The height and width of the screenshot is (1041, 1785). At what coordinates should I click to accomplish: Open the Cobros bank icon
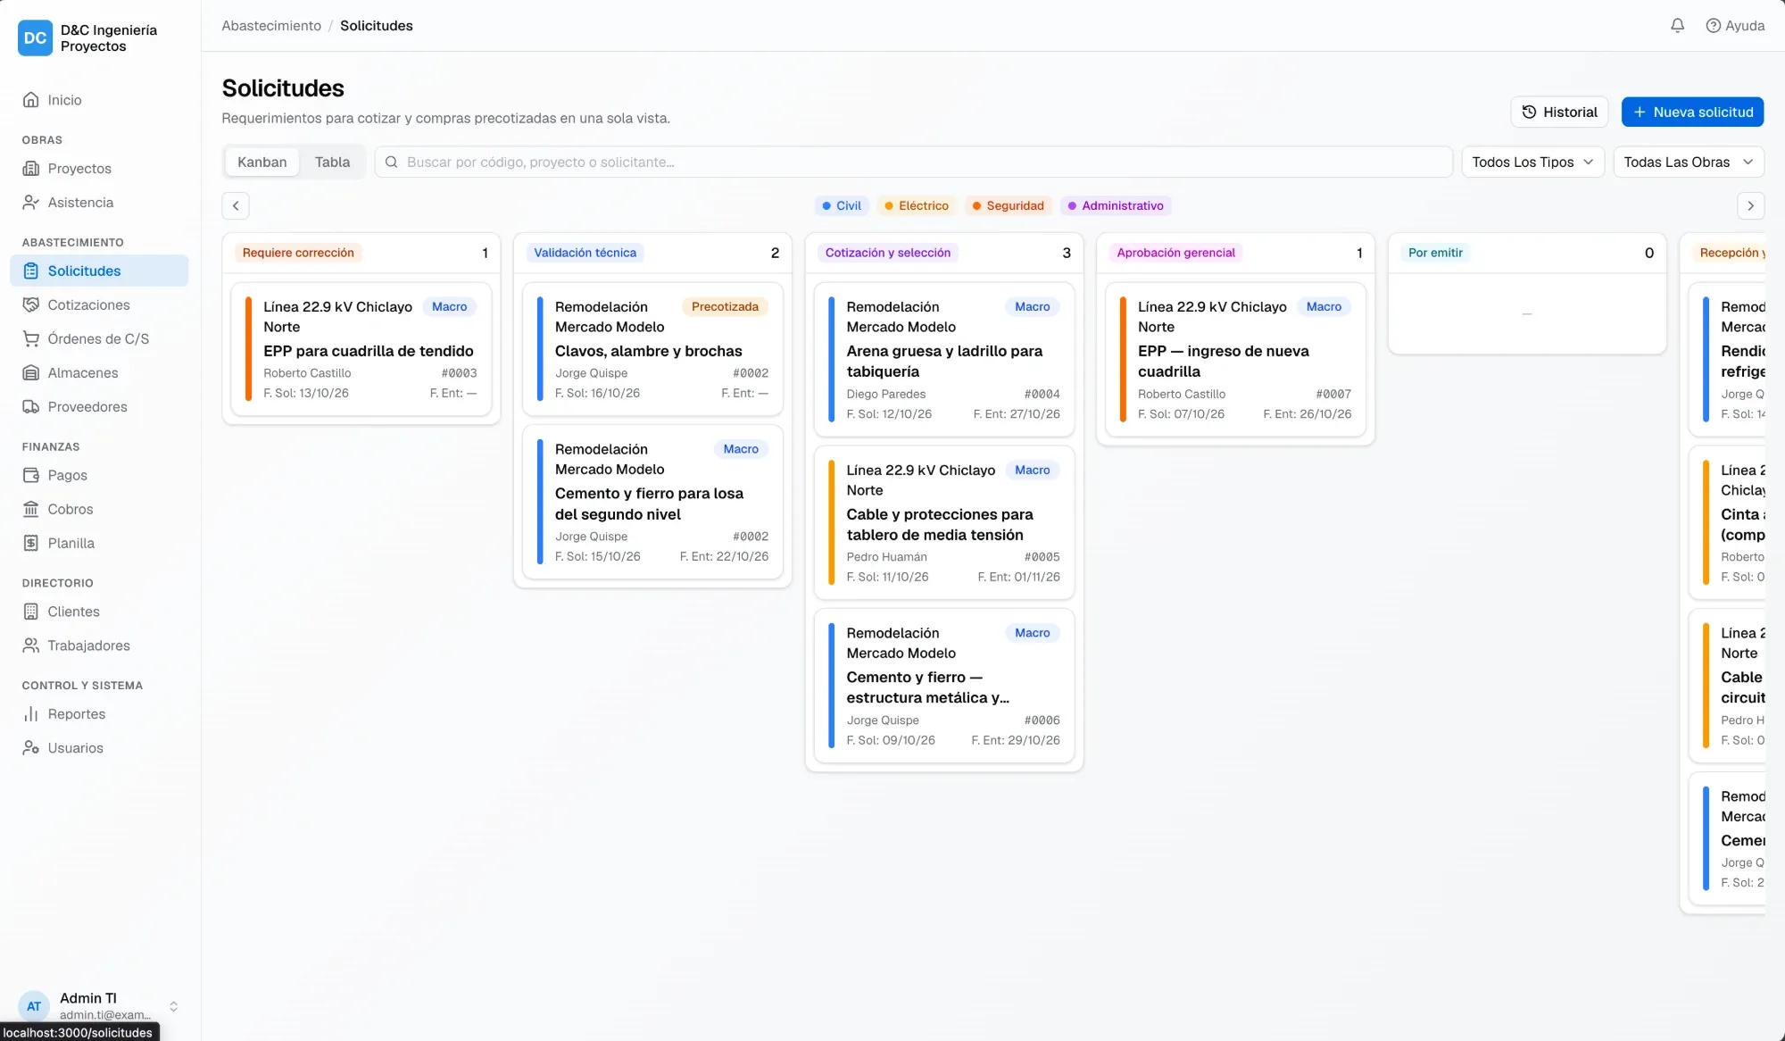point(31,509)
